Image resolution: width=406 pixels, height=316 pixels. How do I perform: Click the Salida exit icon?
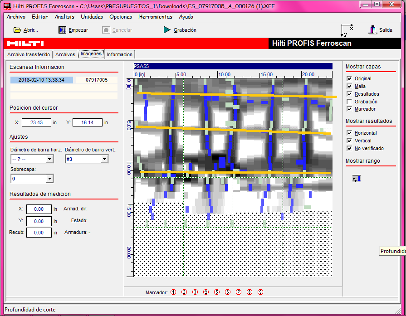point(372,30)
